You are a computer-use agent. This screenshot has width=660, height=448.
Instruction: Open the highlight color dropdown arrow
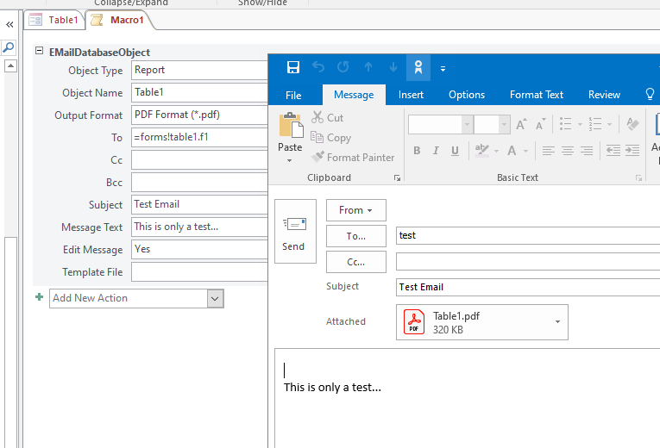click(496, 151)
